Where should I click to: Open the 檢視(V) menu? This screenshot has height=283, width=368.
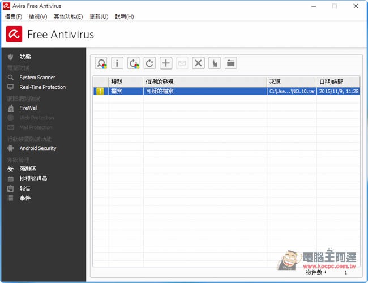click(x=38, y=16)
